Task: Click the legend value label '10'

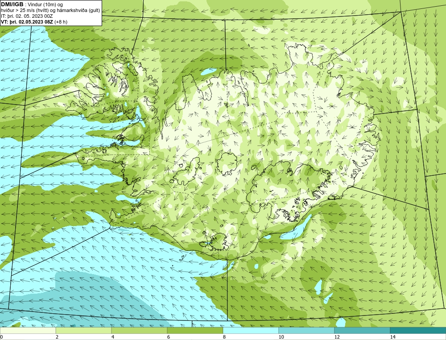Action: click(x=281, y=337)
